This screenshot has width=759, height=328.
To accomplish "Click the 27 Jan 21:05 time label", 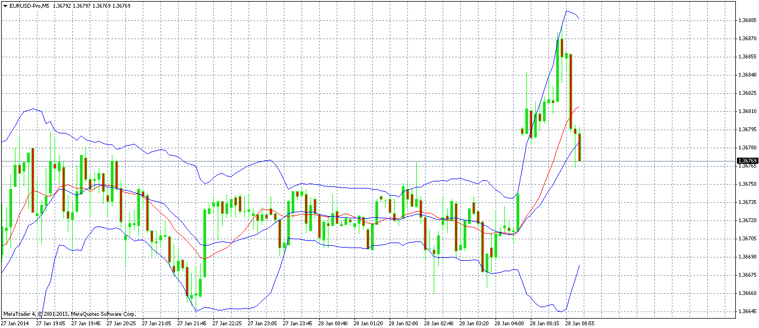I will [x=157, y=324].
